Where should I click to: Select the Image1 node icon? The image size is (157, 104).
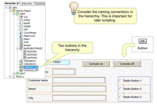[x=21, y=45]
